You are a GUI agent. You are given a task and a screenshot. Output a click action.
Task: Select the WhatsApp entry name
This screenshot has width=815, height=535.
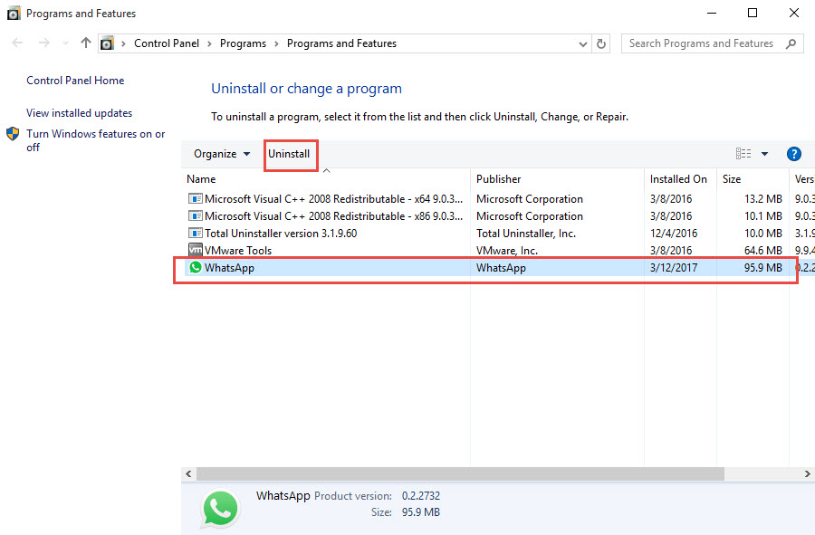point(229,268)
